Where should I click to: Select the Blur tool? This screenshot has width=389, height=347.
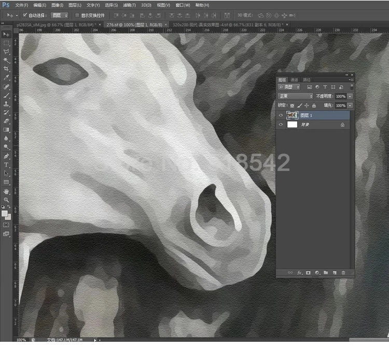(6, 138)
